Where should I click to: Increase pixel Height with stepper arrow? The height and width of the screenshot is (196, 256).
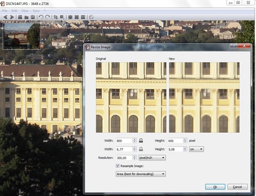[185, 139]
